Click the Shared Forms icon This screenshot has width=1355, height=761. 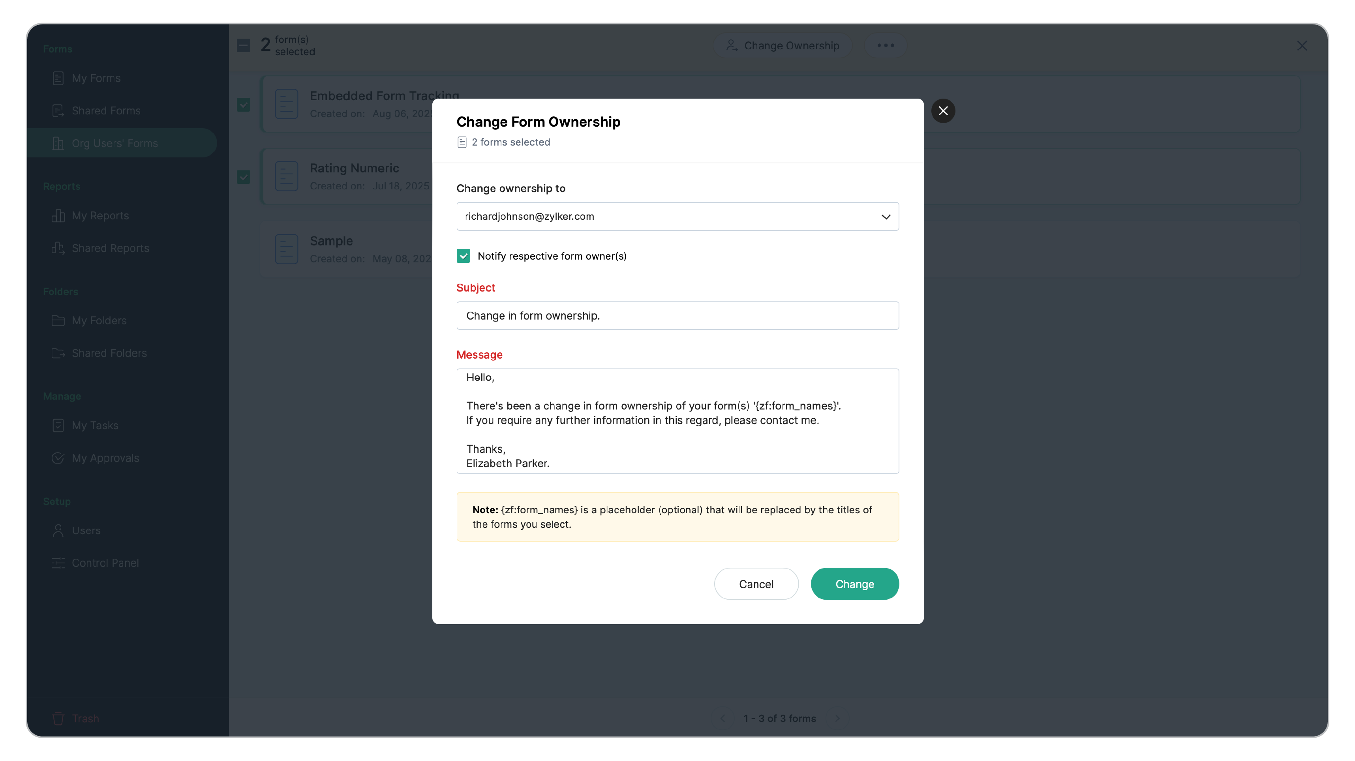click(58, 111)
